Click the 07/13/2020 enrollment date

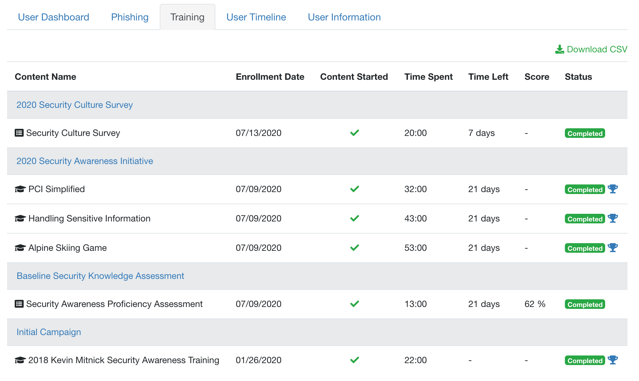[258, 133]
